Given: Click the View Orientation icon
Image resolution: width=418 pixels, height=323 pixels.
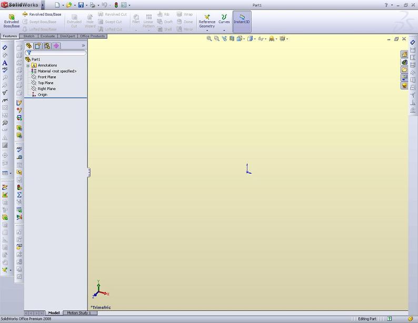Looking at the screenshot, I should click(x=240, y=38).
